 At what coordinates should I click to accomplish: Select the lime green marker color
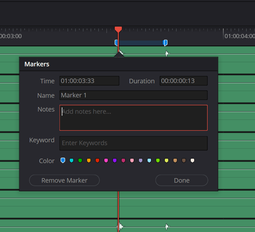(x=158, y=161)
